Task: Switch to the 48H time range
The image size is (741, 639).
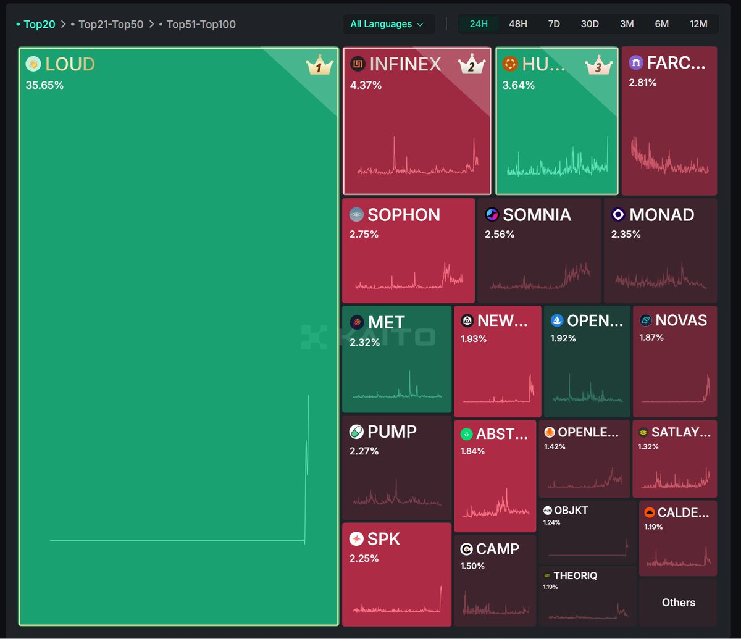Action: coord(518,24)
